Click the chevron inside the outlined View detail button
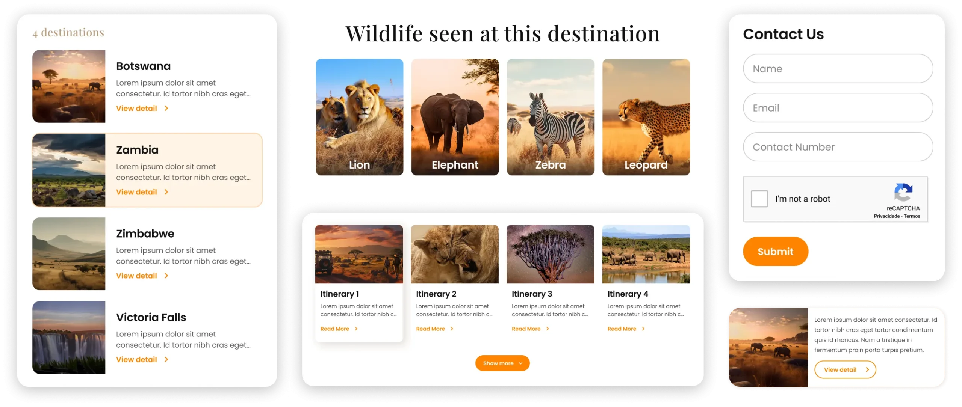Screen dimensions: 962x407 (867, 369)
